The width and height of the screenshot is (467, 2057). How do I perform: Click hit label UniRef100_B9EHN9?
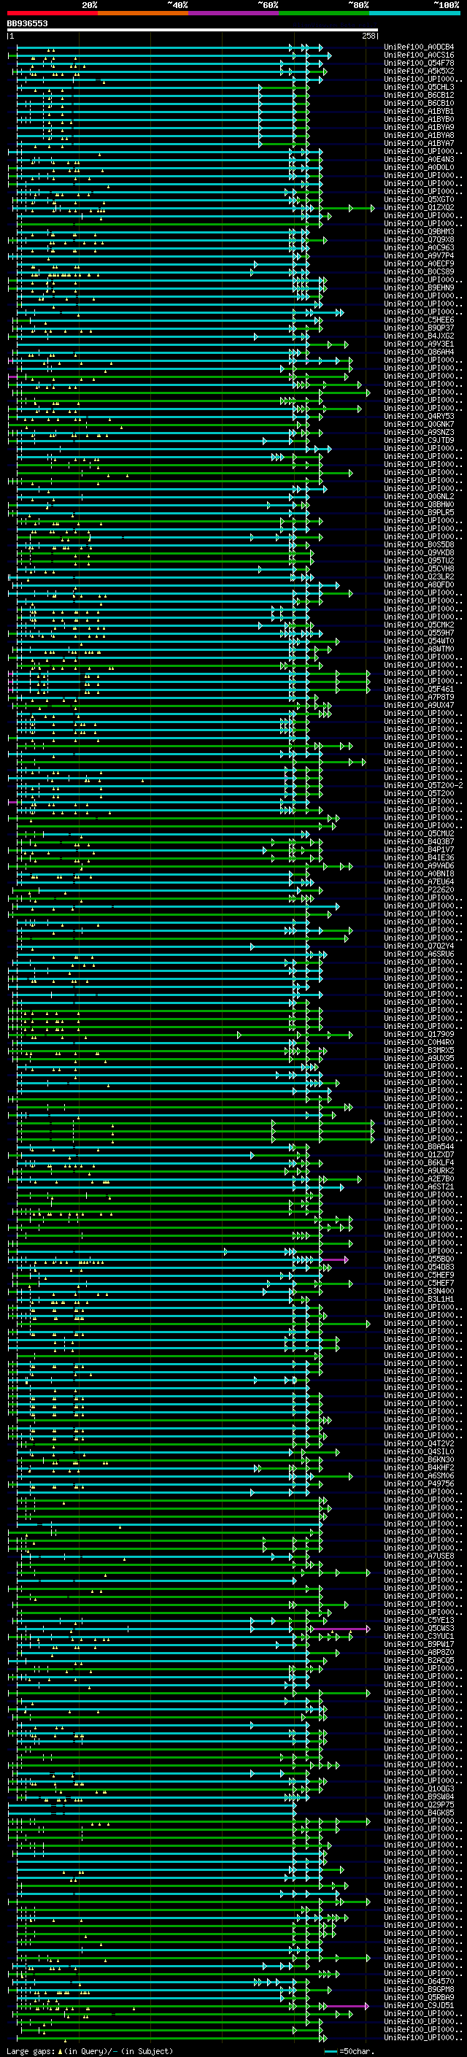[419, 288]
